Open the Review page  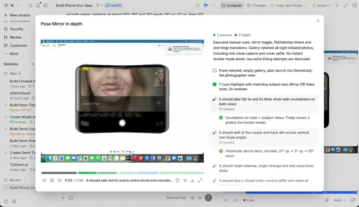point(16,37)
